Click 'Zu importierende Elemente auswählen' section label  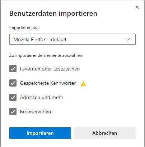tap(46, 55)
